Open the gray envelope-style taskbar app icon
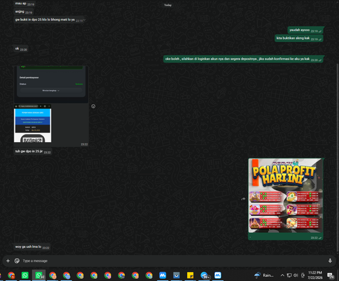Image resolution: width=339 pixels, height=281 pixels. [x=176, y=276]
